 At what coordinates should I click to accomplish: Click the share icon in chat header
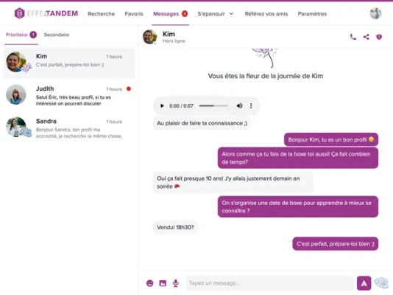tap(367, 37)
